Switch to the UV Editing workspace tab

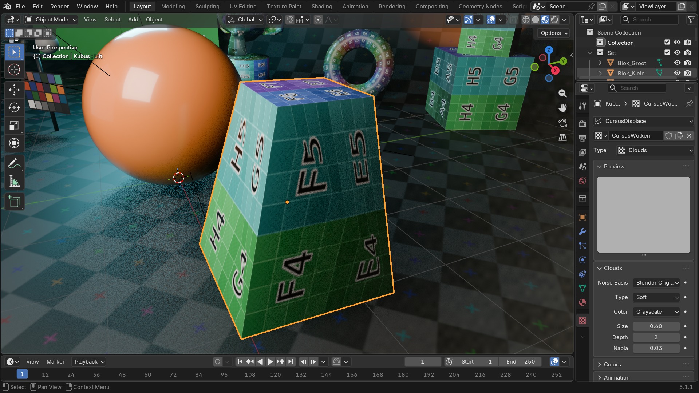click(x=243, y=6)
